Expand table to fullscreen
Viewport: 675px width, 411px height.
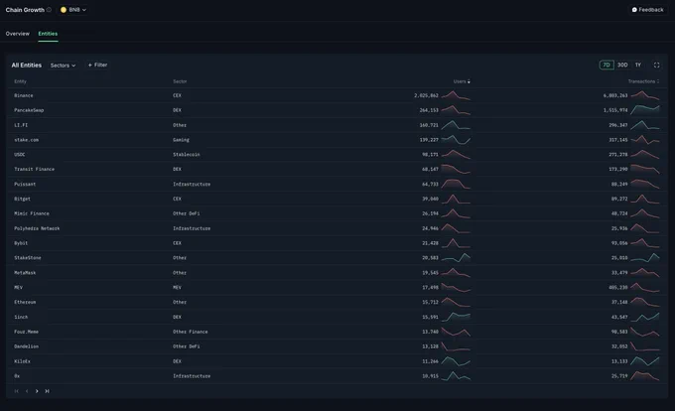click(656, 65)
